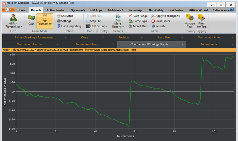
Task: Switch to By HandMarking - Tournament report
Action: pos(34,37)
